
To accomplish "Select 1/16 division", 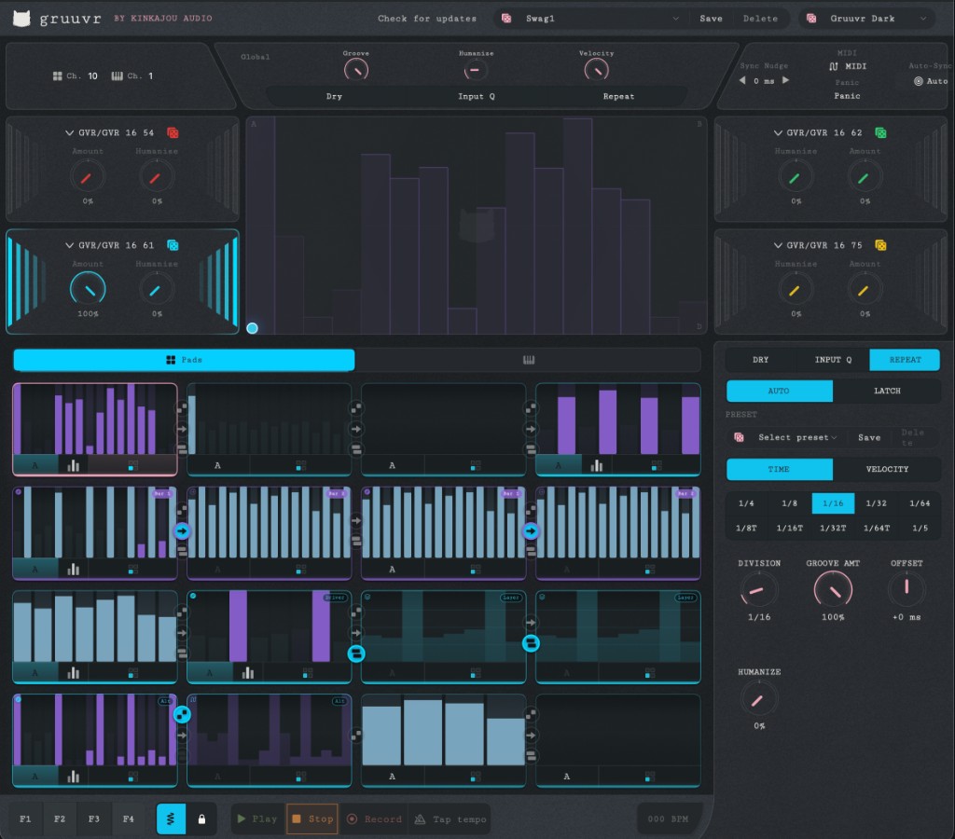I will point(833,502).
